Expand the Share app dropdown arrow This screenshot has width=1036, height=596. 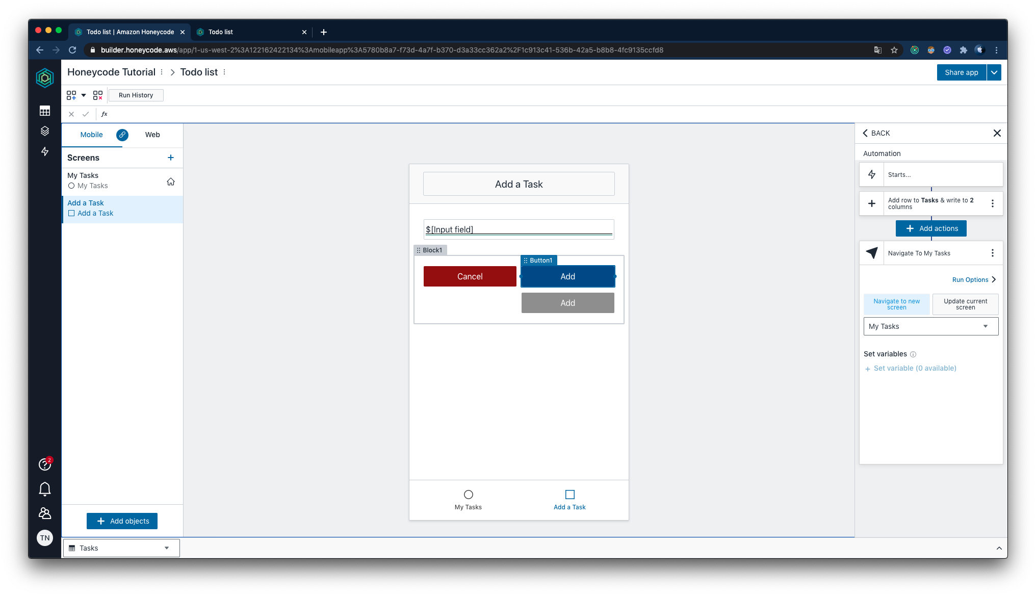(x=994, y=72)
